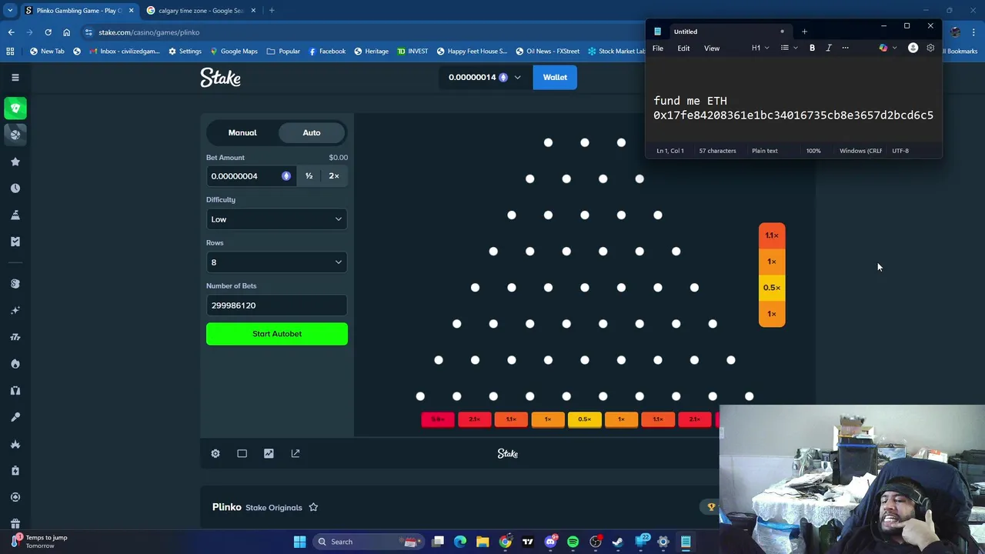Open the Recent clock sidebar icon

(15, 188)
